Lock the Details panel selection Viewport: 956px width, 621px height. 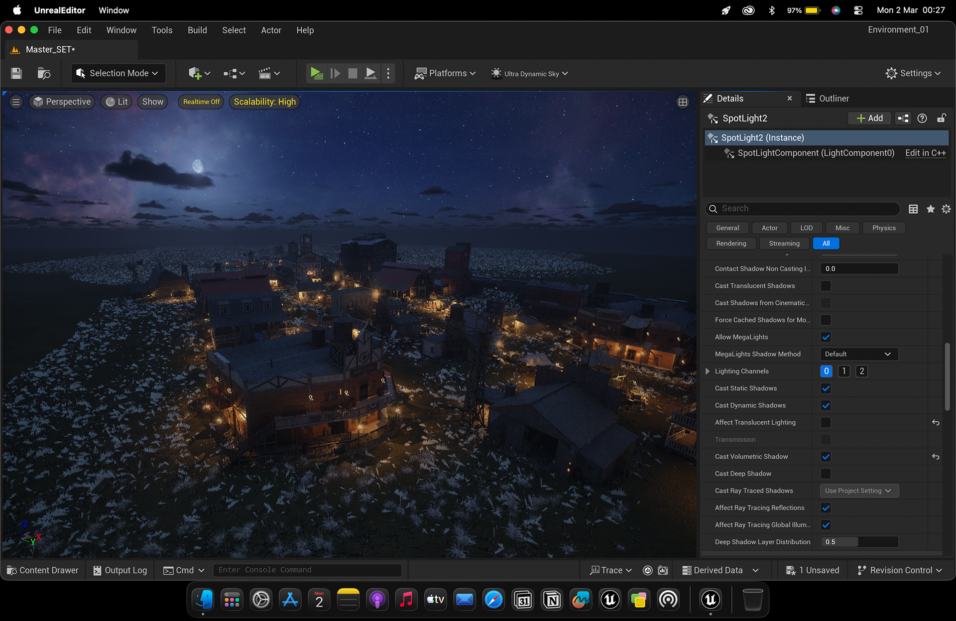coord(941,118)
